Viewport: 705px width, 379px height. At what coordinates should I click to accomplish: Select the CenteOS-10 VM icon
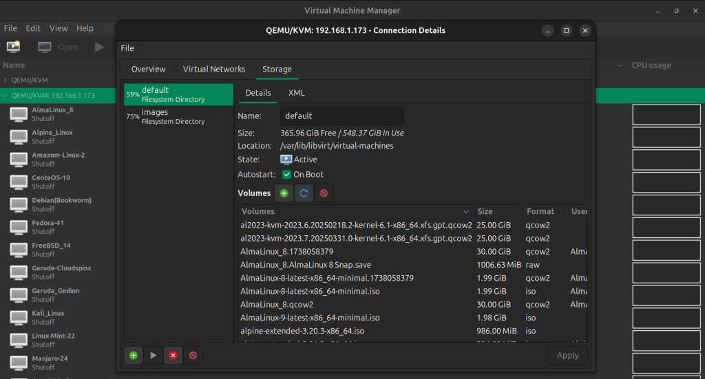[19, 182]
